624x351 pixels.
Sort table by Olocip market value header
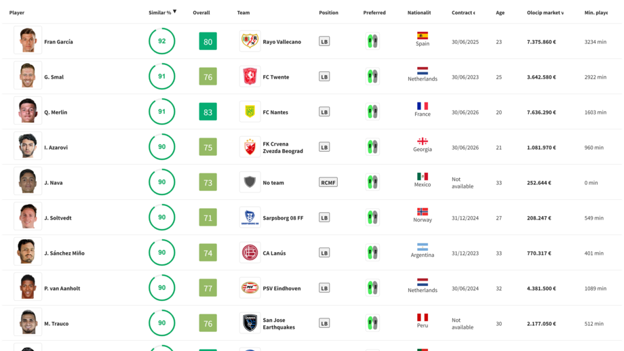point(545,13)
